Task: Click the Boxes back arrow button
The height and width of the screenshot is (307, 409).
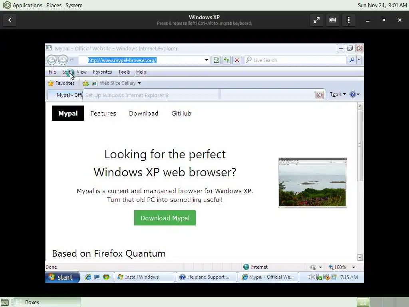Action: pyautogui.click(x=10, y=20)
